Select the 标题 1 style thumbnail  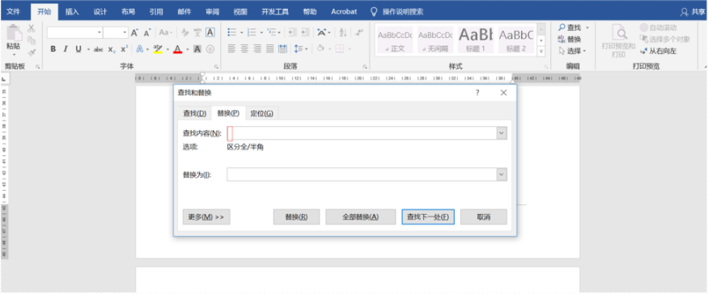pyautogui.click(x=476, y=40)
